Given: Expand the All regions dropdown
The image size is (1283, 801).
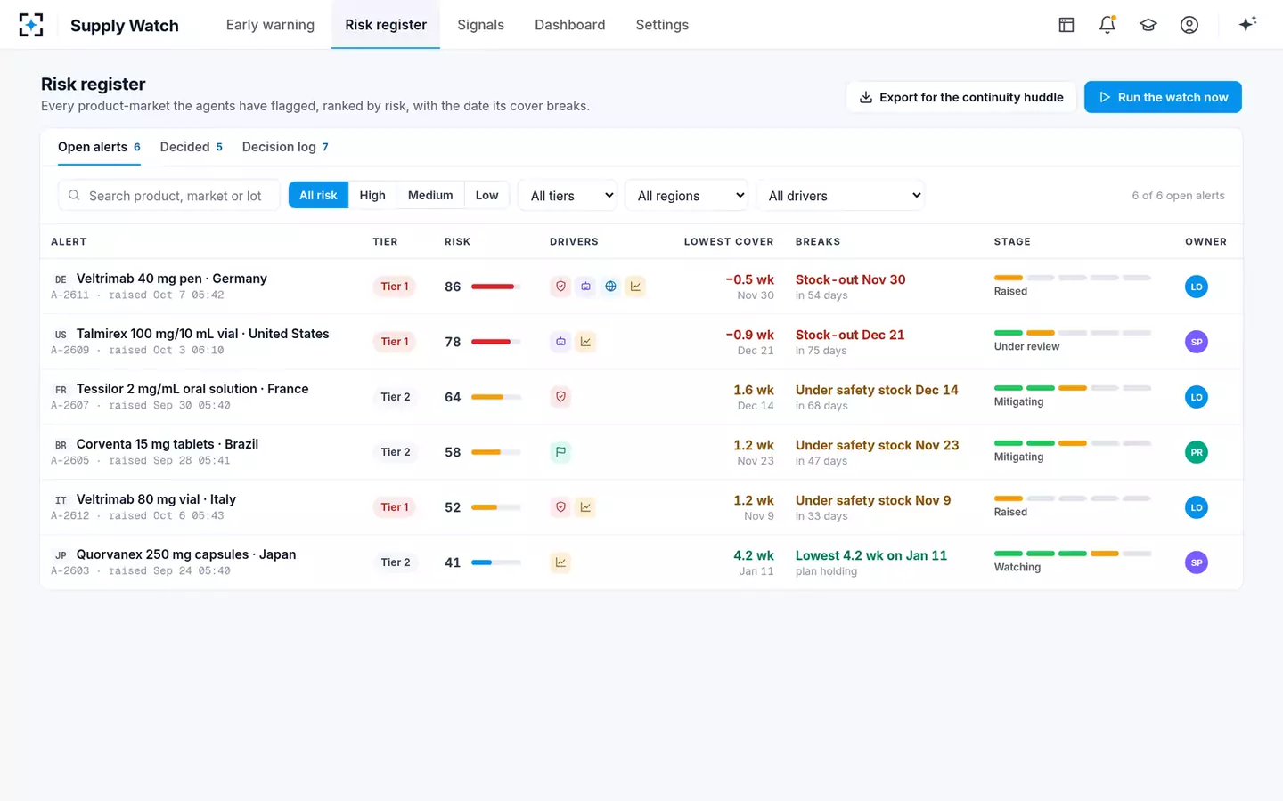Looking at the screenshot, I should 687,196.
